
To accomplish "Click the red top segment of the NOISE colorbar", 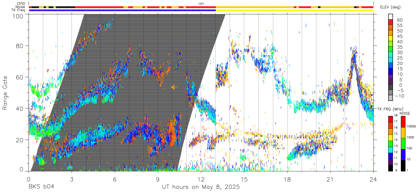I will (x=403, y=122).
